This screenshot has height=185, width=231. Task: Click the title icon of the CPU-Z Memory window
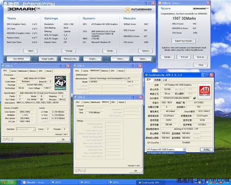click(76, 97)
